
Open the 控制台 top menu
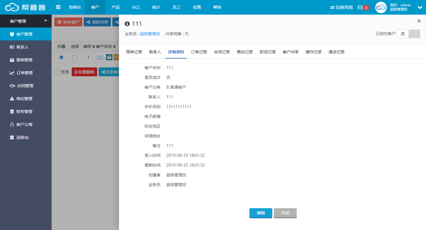(75, 7)
